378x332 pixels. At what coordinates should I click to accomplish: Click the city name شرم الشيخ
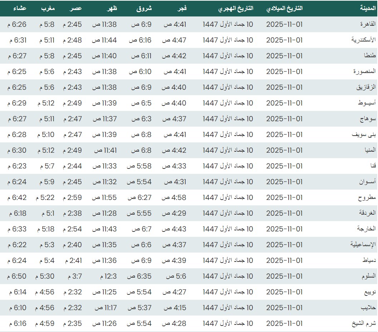(x=364, y=323)
